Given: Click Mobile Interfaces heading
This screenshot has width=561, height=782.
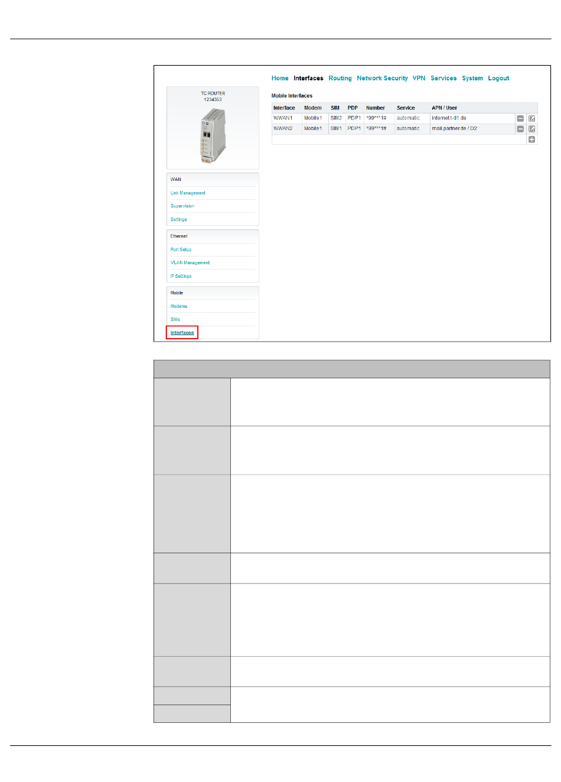Looking at the screenshot, I should (x=292, y=96).
